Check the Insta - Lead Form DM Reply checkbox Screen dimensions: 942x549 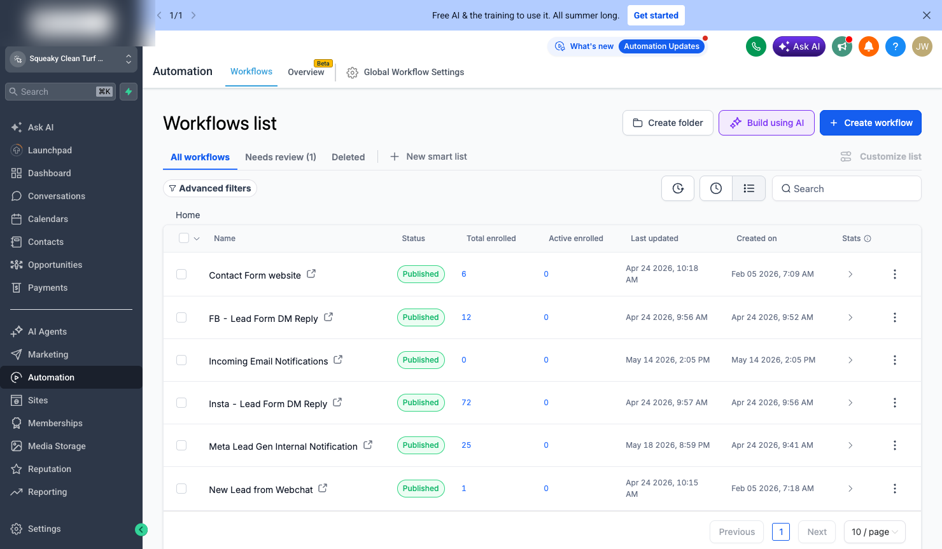(181, 403)
